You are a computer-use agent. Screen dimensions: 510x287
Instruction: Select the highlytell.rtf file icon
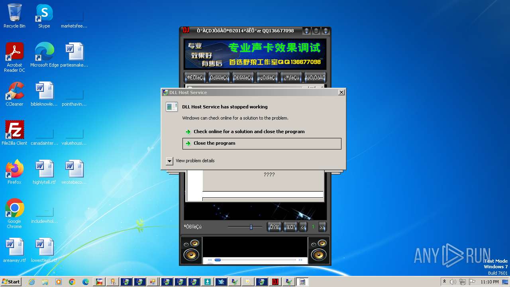[x=44, y=172]
